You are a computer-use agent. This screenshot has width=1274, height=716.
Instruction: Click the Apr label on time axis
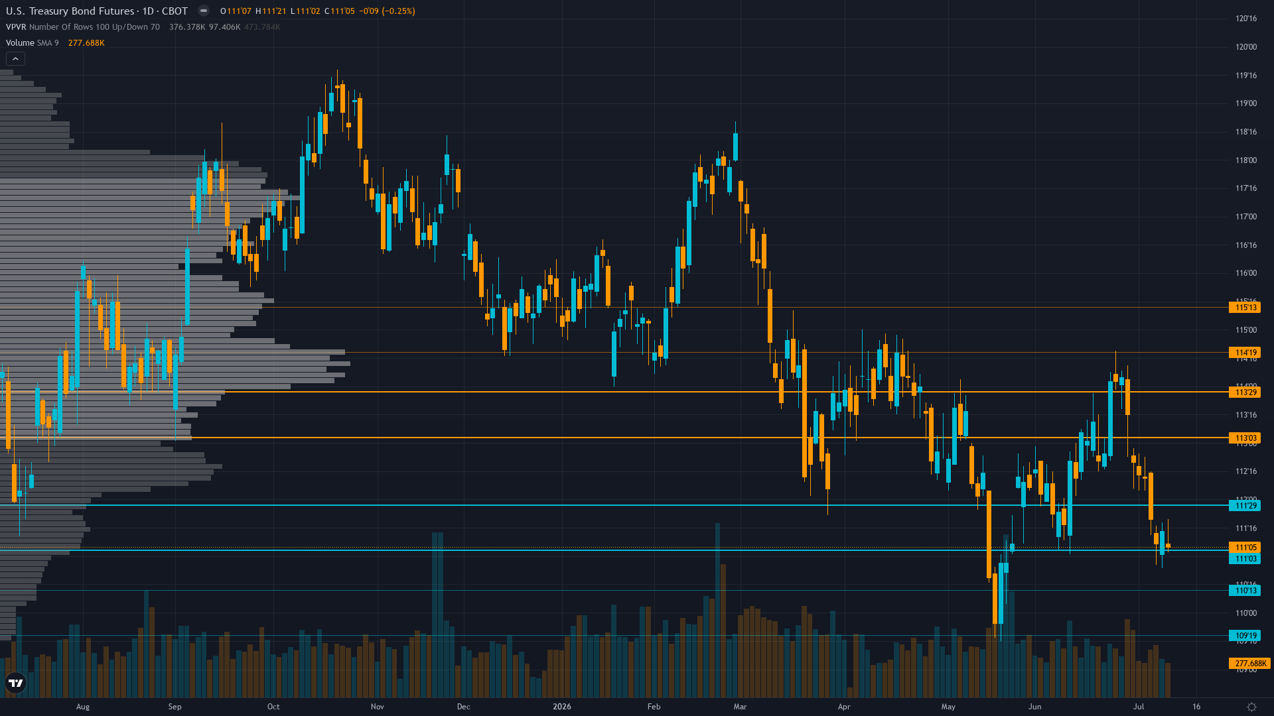(x=844, y=707)
